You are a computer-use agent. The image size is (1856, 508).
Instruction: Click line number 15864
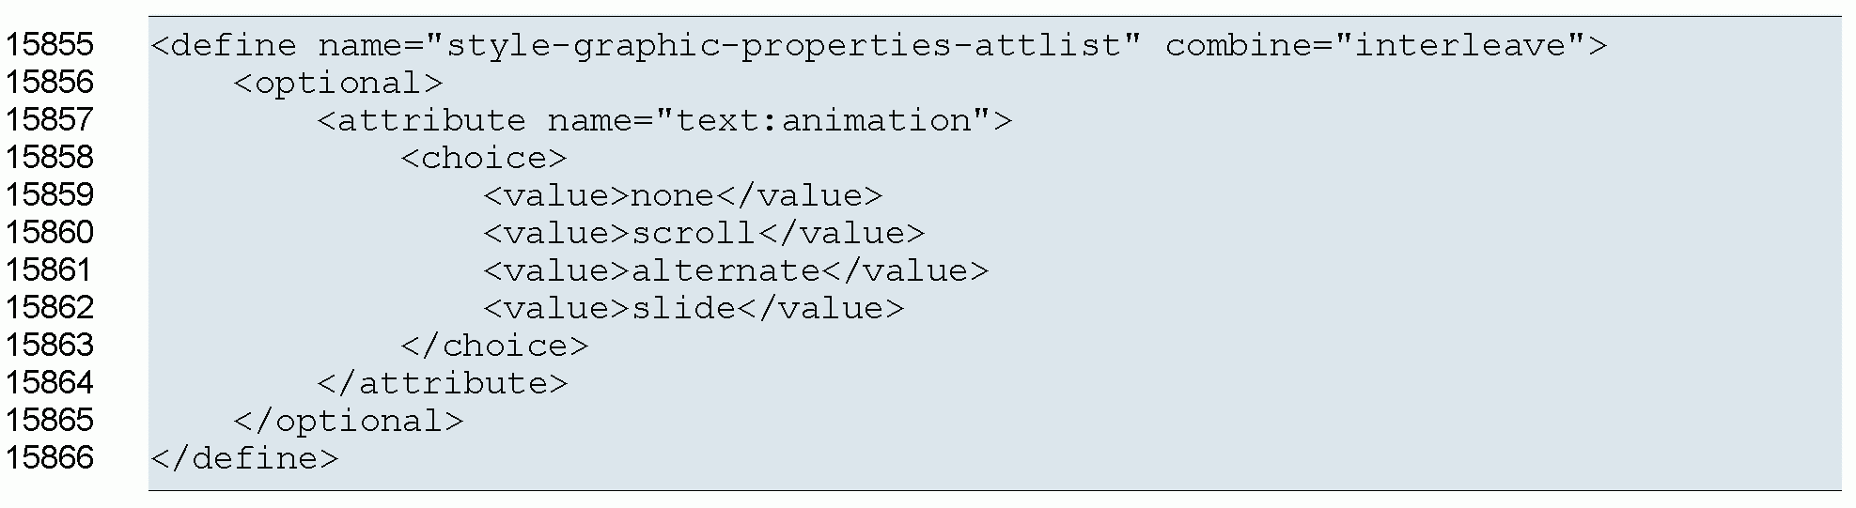[50, 382]
